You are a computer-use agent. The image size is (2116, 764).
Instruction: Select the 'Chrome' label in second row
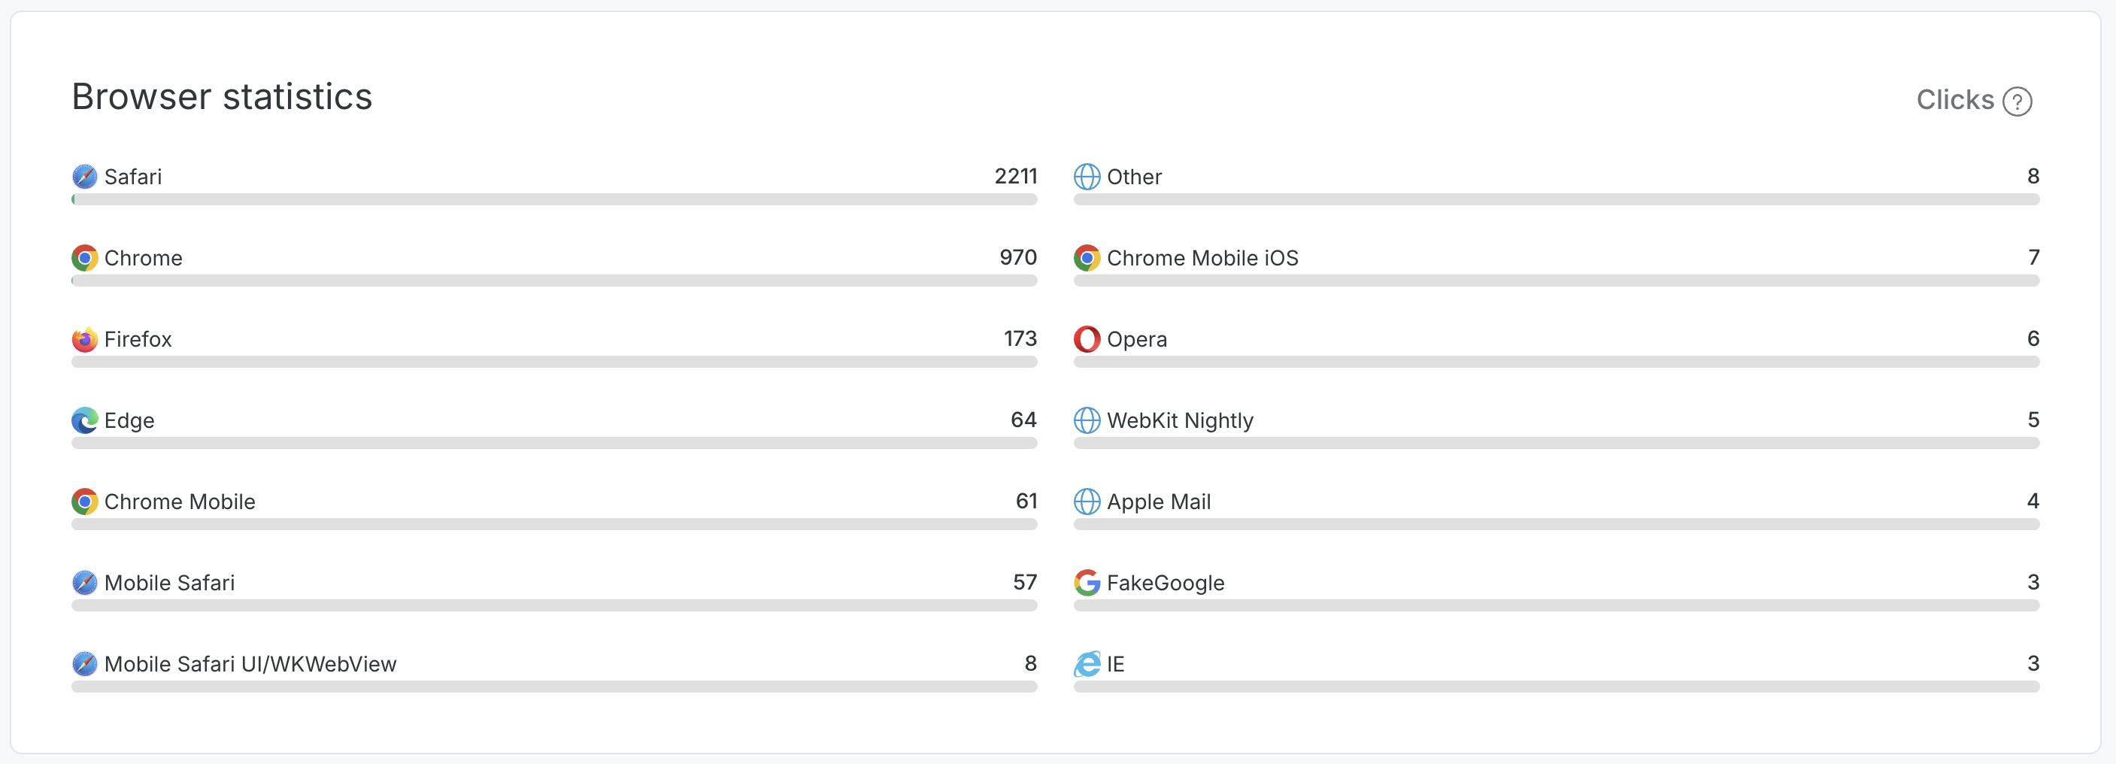(x=144, y=258)
